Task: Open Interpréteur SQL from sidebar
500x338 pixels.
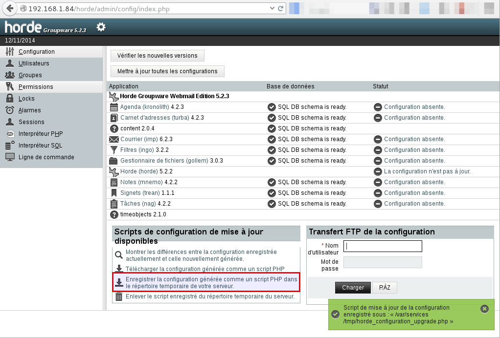Action: tap(40, 146)
